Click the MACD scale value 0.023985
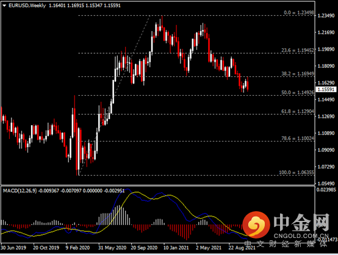The width and height of the screenshot is (338, 255). click(x=326, y=190)
